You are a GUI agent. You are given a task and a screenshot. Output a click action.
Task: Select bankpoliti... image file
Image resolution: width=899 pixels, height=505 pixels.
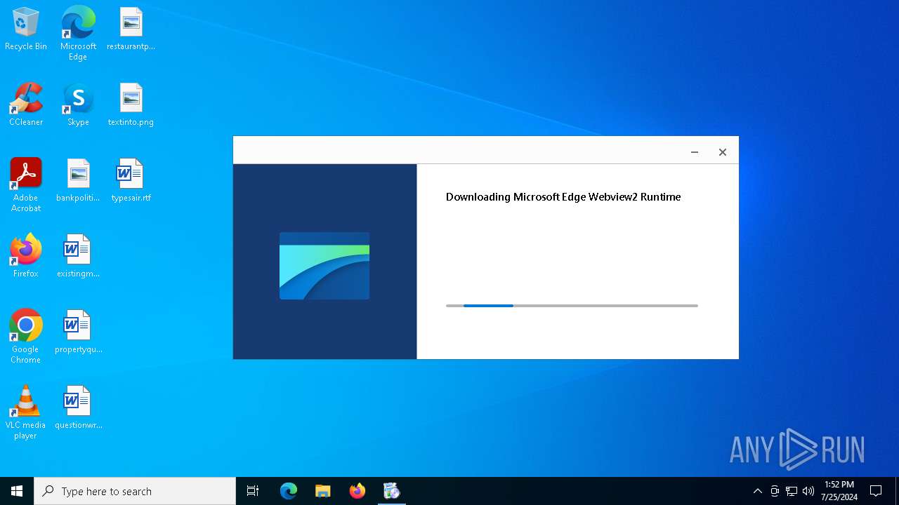tap(78, 181)
